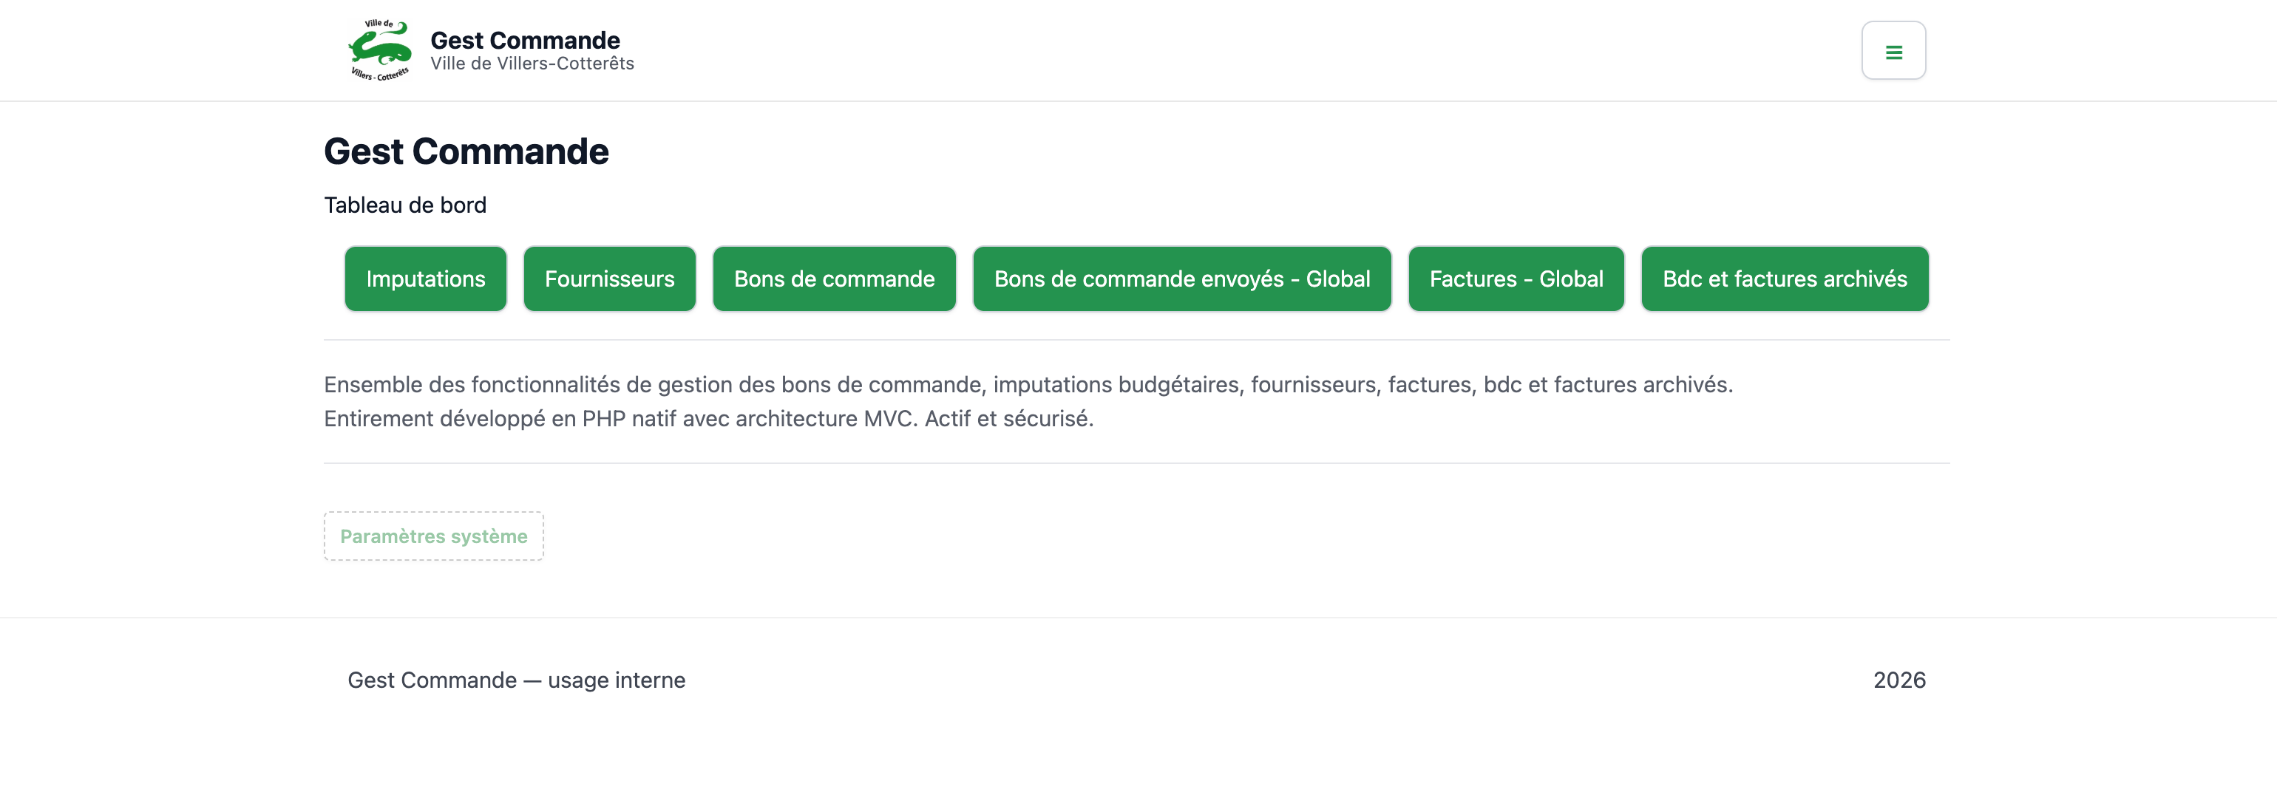The image size is (2277, 792).
Task: Open Factures - Global
Action: [1515, 279]
